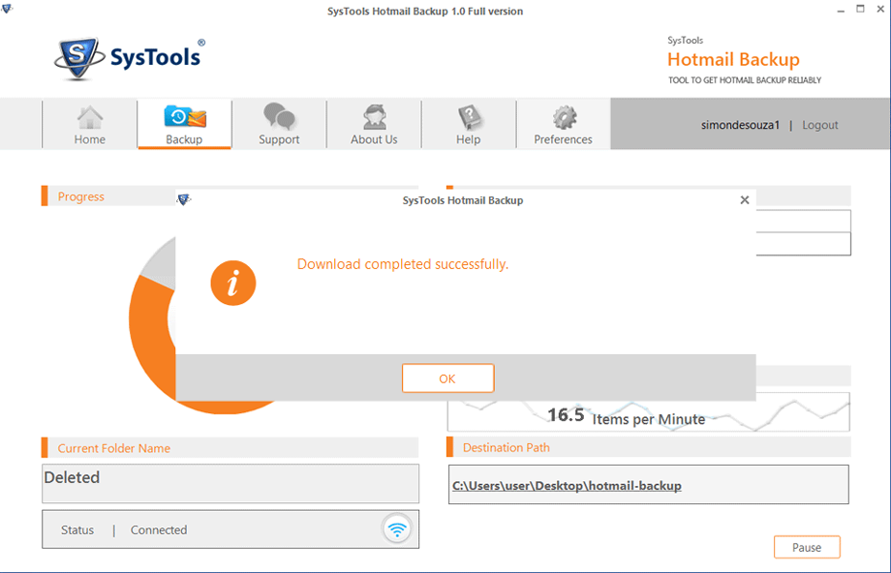Click the About Us person icon
891x573 pixels.
(x=375, y=117)
